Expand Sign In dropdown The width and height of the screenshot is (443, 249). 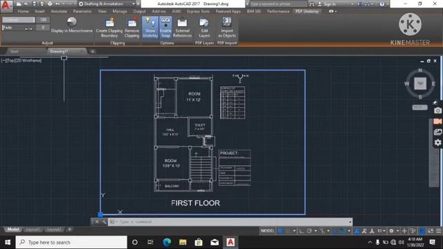pos(352,4)
